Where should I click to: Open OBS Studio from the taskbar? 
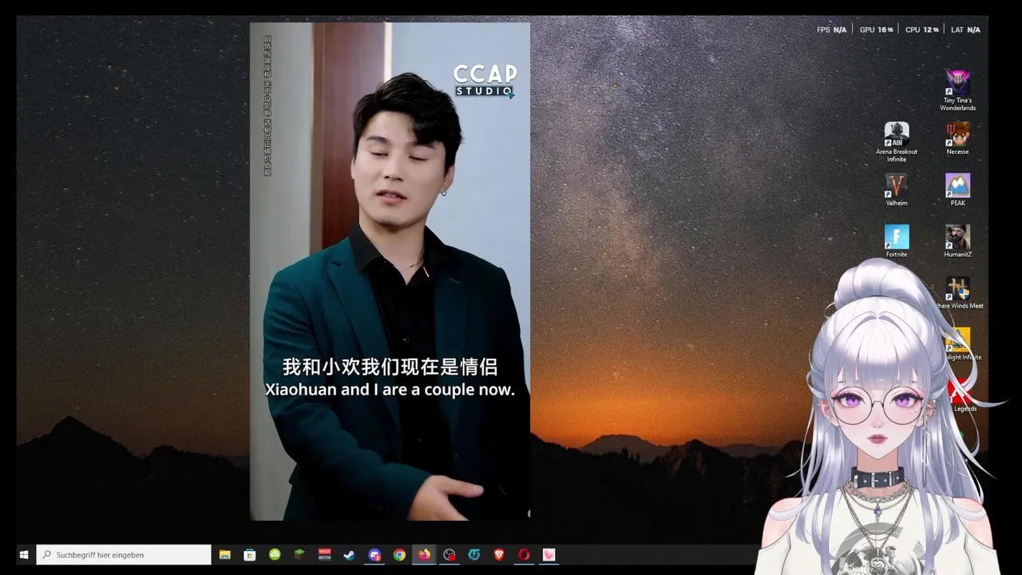pos(450,555)
